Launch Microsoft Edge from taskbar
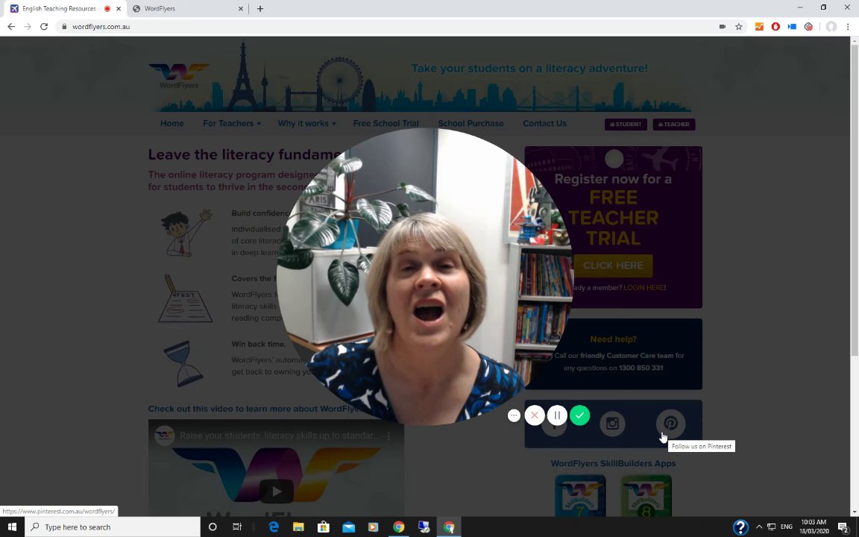Image resolution: width=859 pixels, height=537 pixels. coord(274,527)
